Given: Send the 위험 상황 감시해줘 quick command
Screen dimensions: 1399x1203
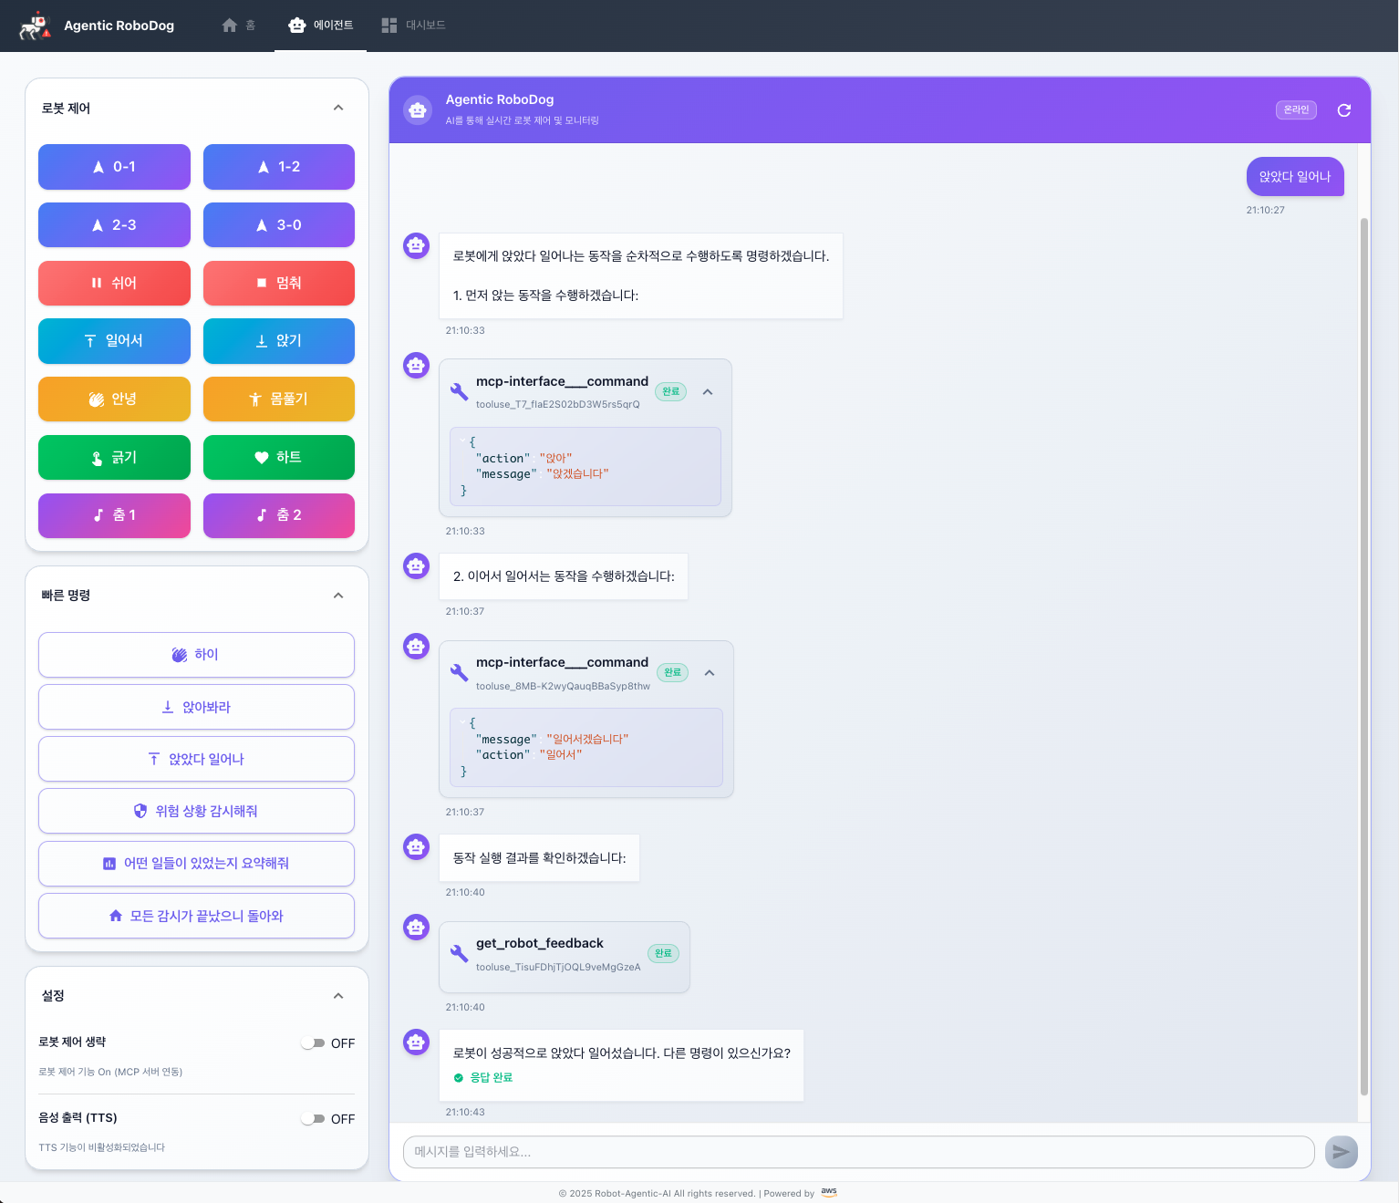Looking at the screenshot, I should [196, 811].
